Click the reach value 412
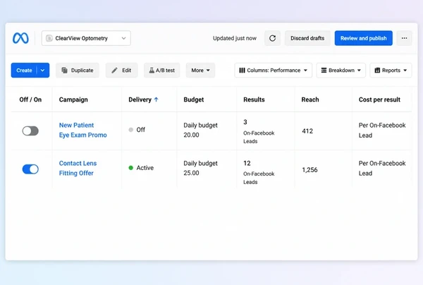Viewport: 423px width, 285px height. 307,131
